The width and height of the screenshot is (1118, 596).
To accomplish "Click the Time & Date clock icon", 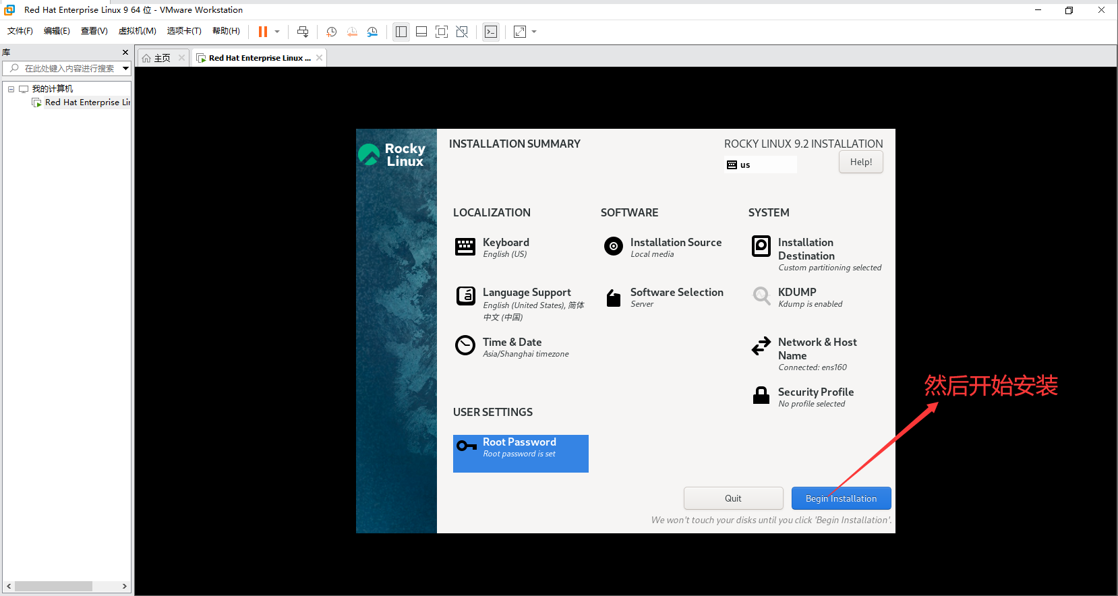I will coord(465,345).
